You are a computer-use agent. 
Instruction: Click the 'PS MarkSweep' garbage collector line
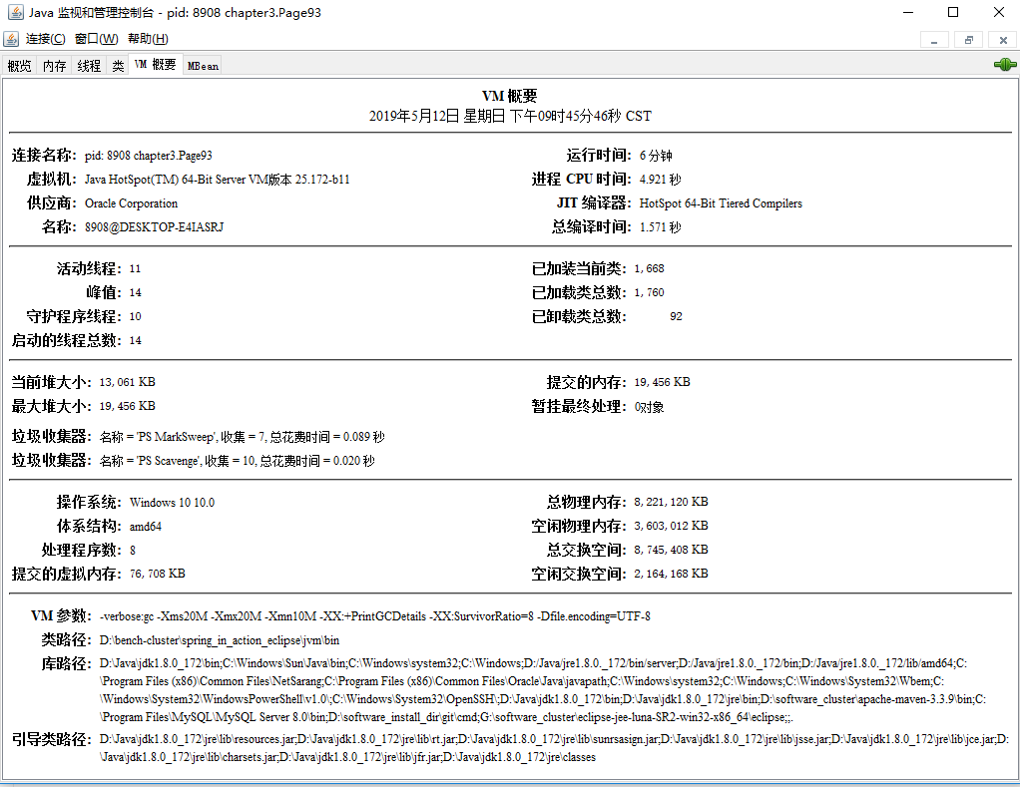point(242,437)
